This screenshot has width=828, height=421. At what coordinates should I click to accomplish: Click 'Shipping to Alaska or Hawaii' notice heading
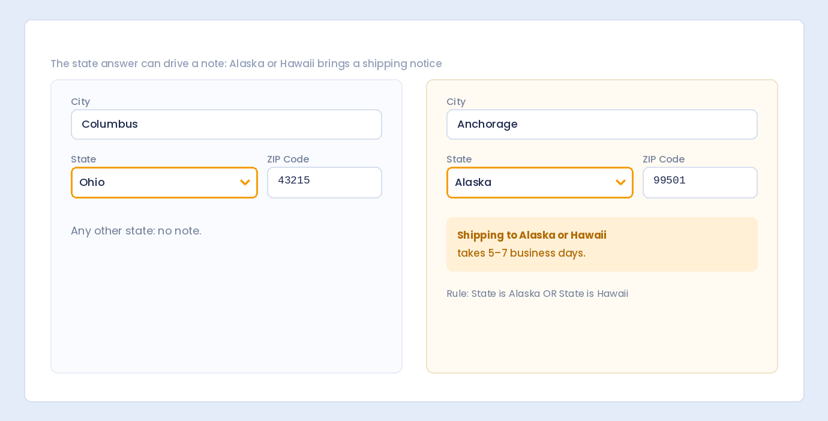(532, 235)
